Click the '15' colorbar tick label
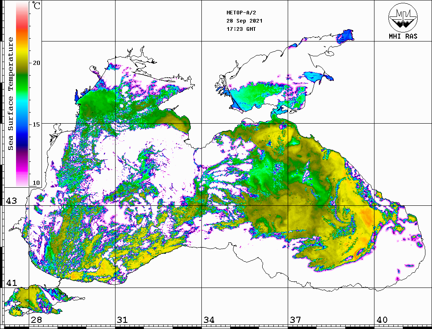The height and width of the screenshot is (329, 432). [x=36, y=124]
